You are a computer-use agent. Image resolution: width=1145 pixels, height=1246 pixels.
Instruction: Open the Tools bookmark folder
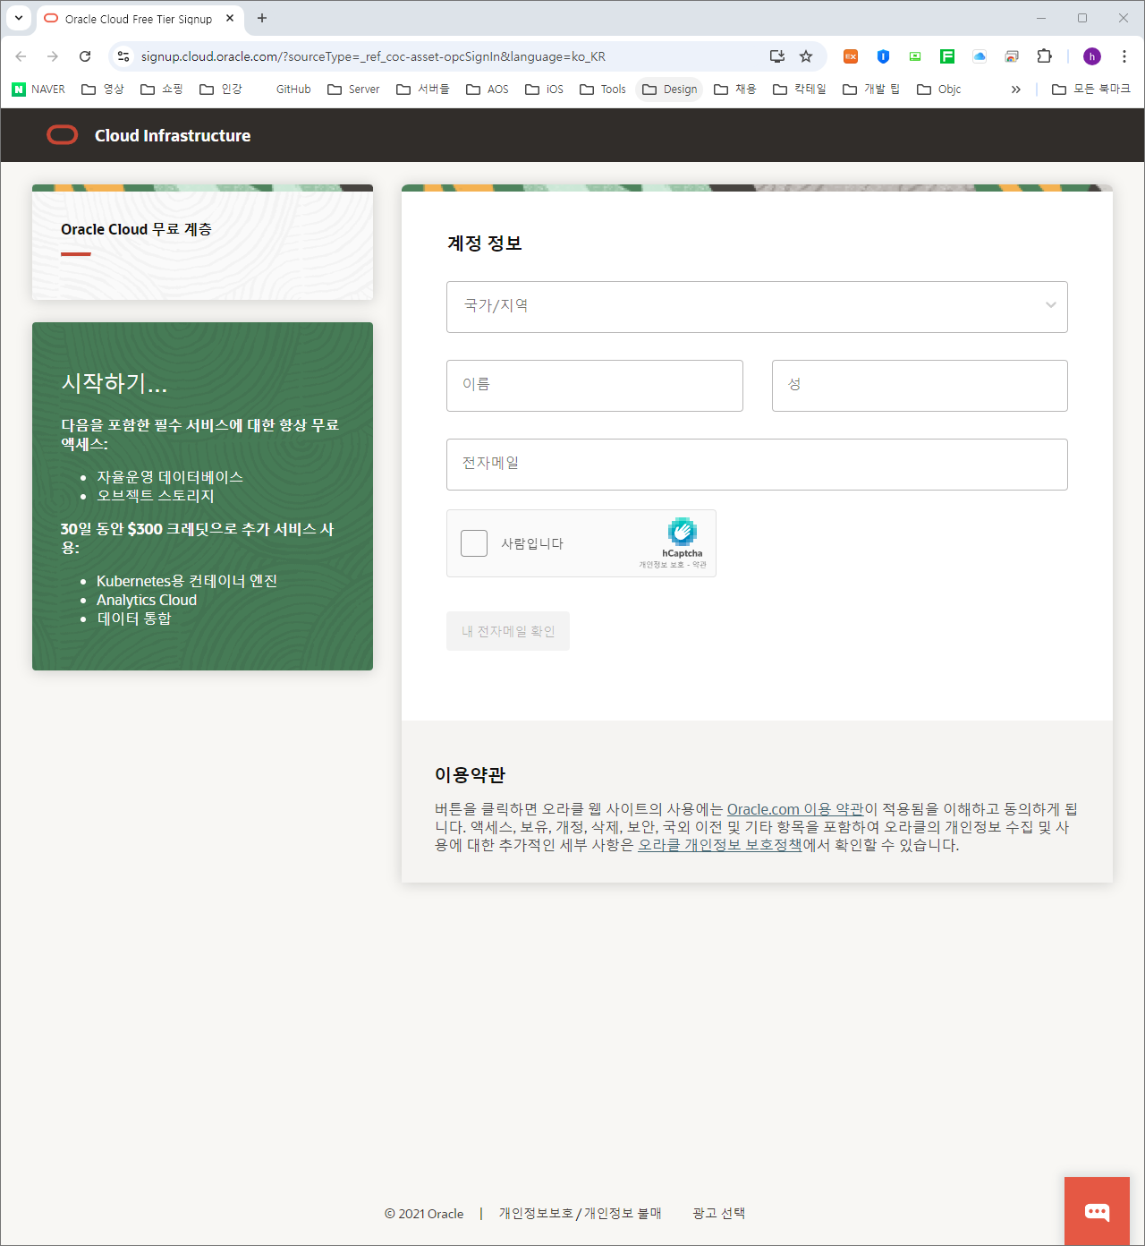603,89
